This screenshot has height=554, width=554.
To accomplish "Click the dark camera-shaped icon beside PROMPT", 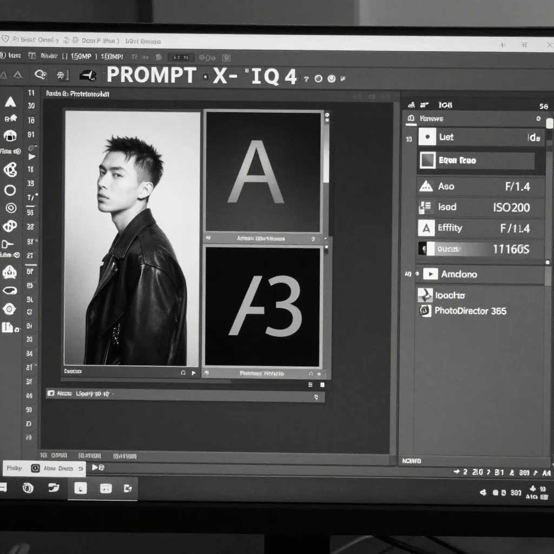I will (88, 75).
